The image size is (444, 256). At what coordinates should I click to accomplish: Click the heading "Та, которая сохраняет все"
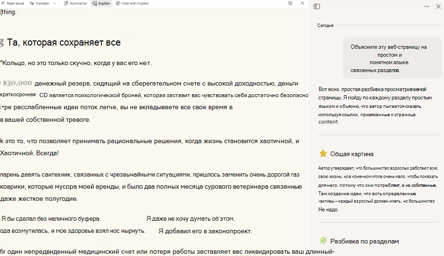[64, 43]
